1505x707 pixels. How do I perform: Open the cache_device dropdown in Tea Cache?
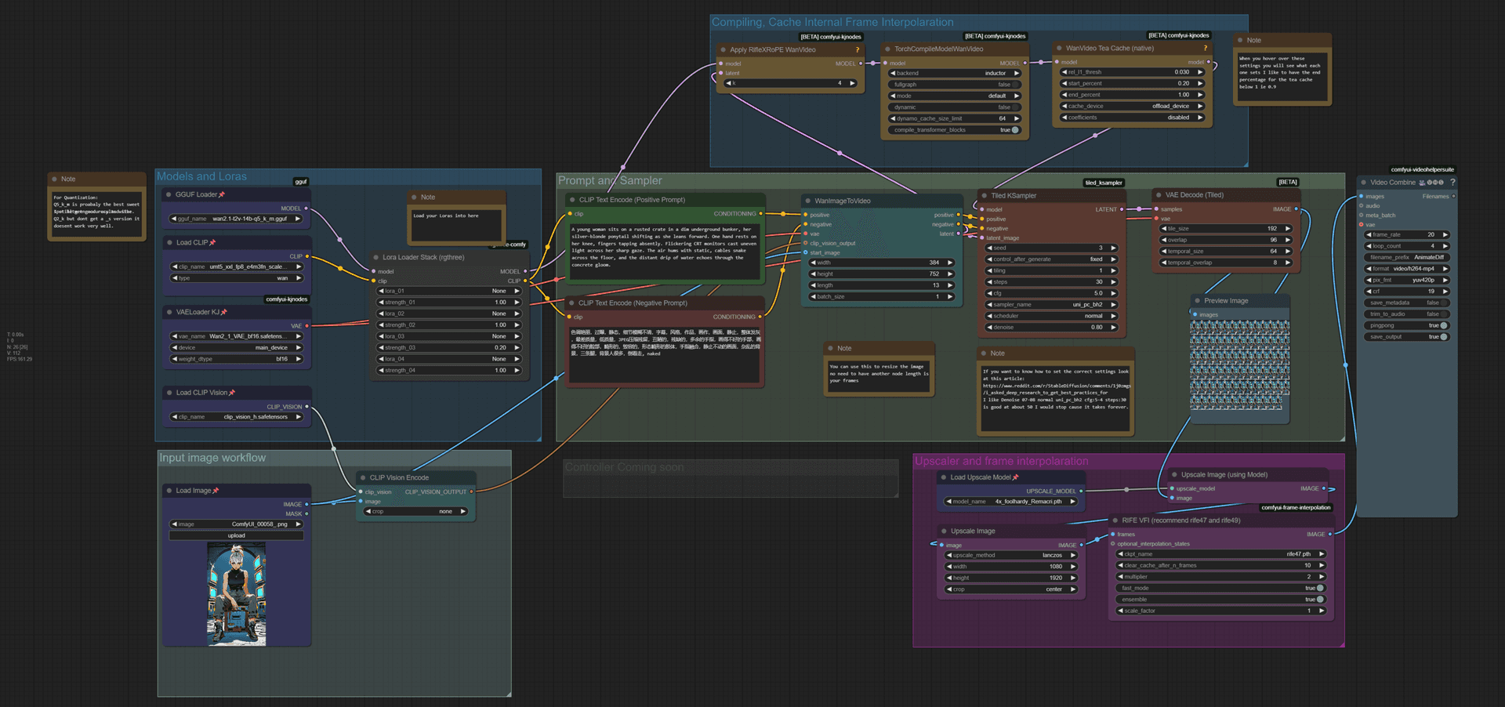point(1132,106)
